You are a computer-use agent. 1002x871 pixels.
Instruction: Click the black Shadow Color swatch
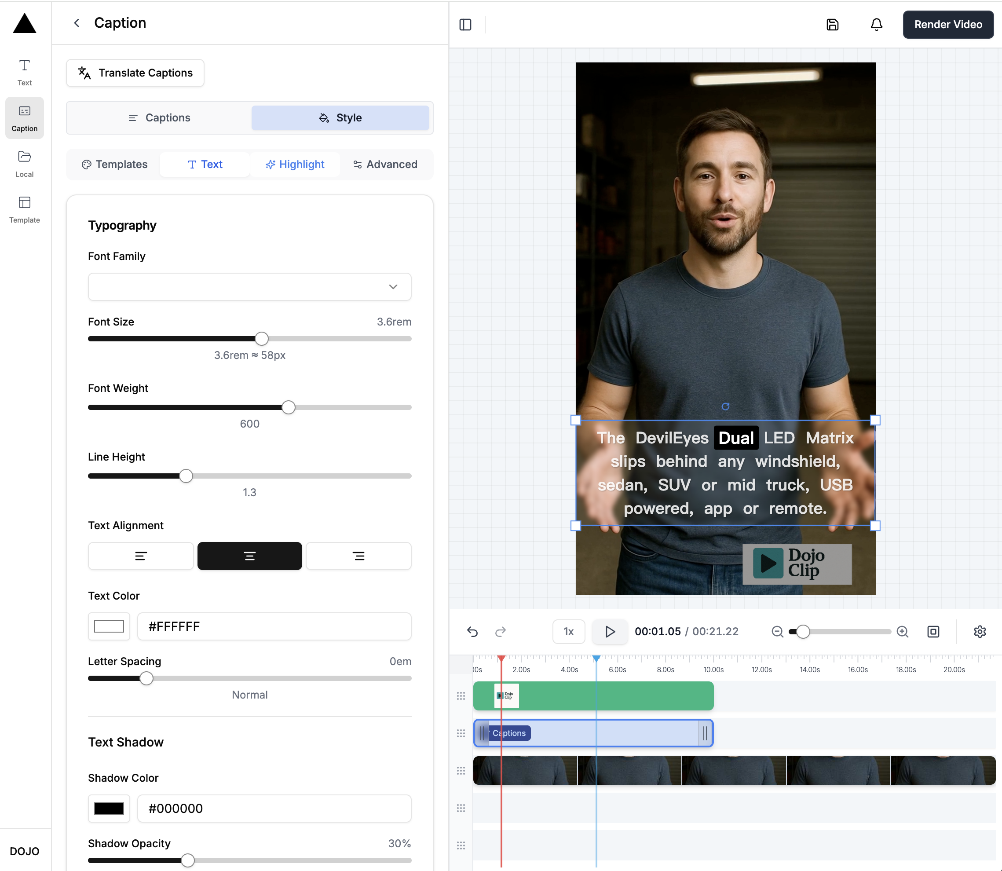tap(109, 808)
